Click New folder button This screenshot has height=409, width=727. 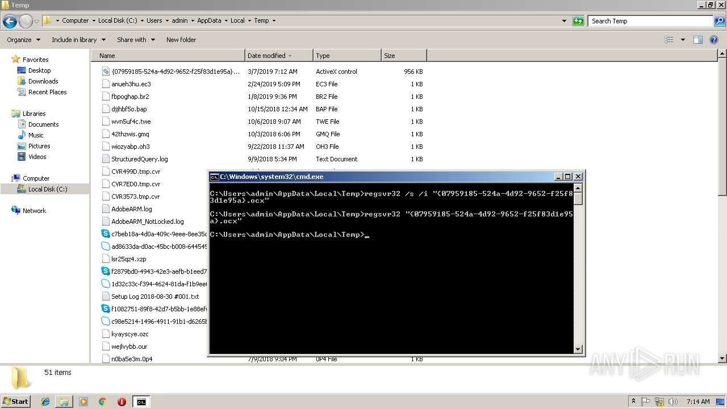click(181, 40)
